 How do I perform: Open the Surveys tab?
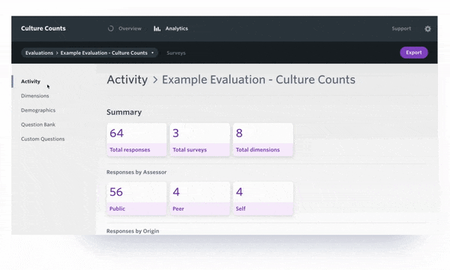[x=176, y=53]
